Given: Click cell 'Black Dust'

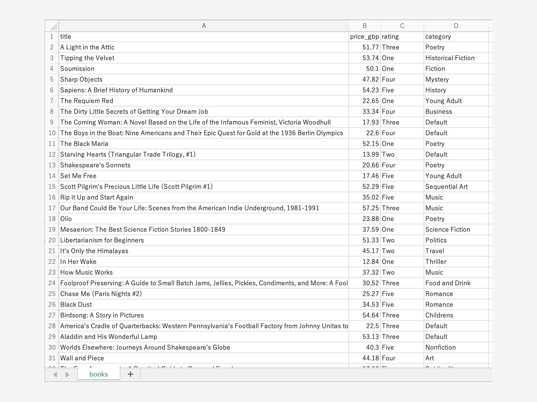Looking at the screenshot, I should [x=204, y=304].
